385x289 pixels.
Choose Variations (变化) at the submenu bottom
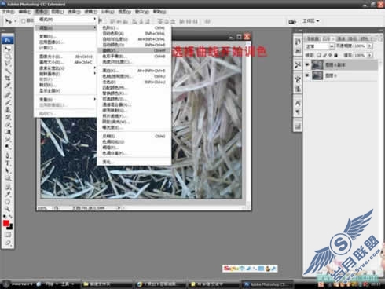tap(134, 162)
